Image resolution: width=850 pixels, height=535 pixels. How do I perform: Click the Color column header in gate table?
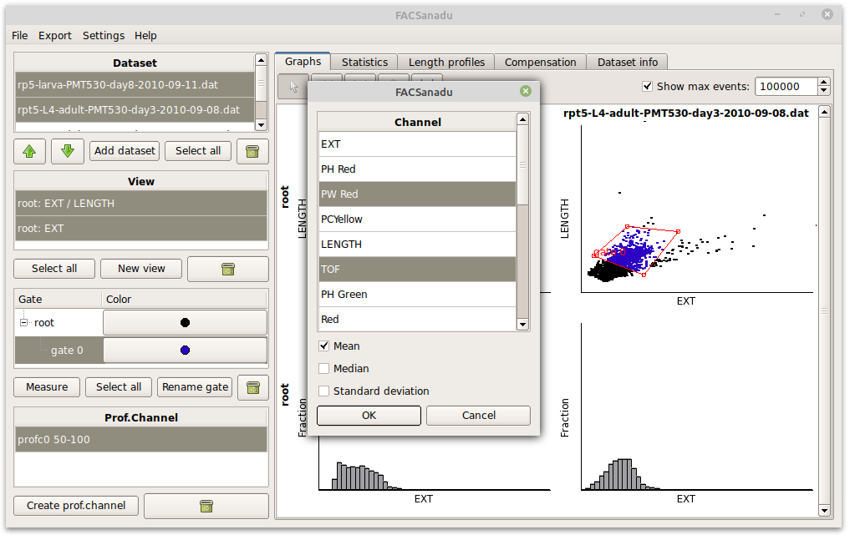tap(185, 299)
